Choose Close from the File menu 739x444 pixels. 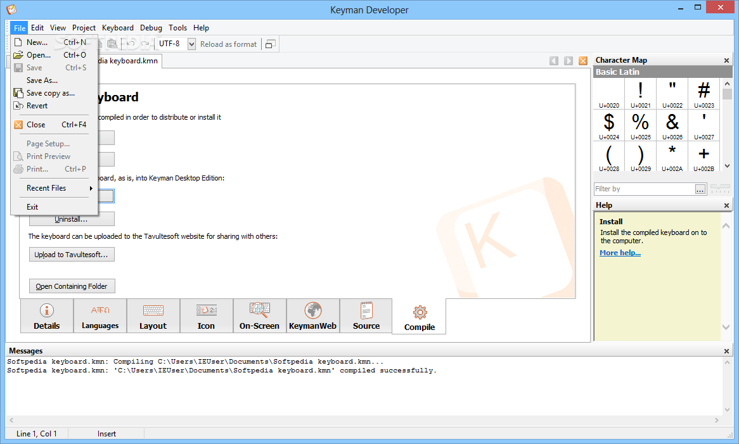click(x=55, y=125)
